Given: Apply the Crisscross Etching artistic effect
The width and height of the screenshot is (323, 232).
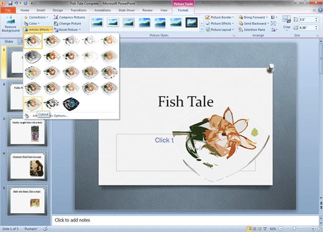Looking at the screenshot, I should coord(71,88).
